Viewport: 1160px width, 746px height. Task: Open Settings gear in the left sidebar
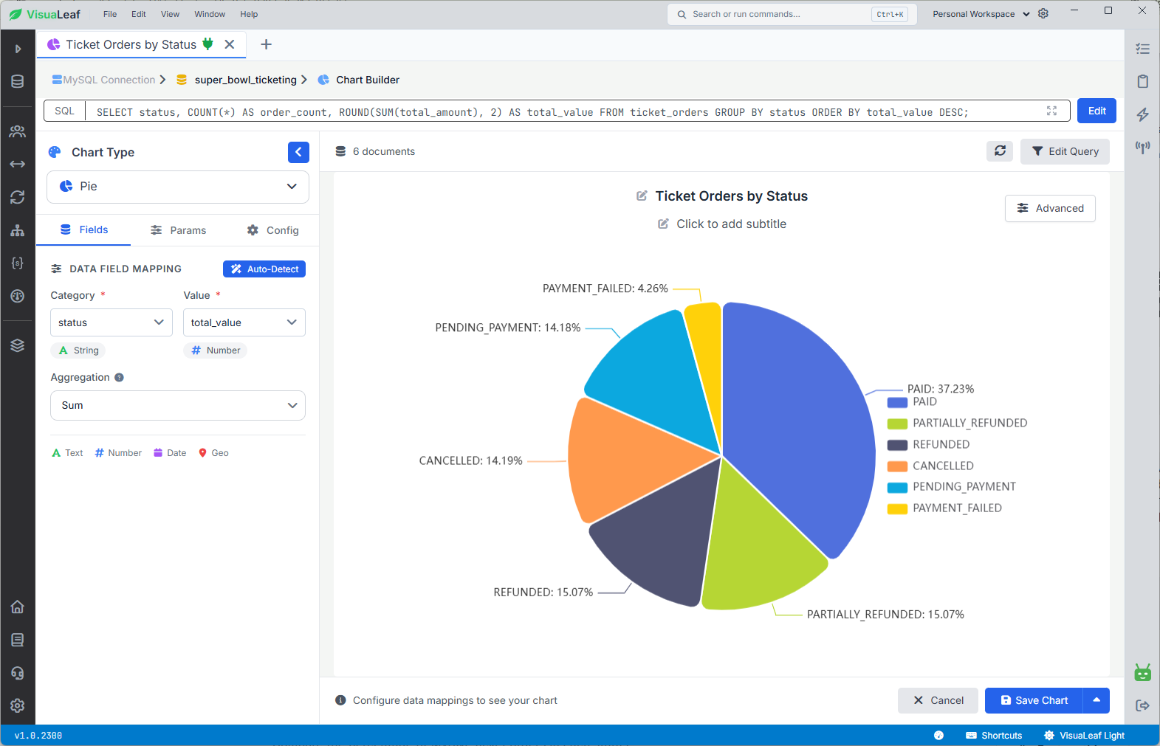pyautogui.click(x=18, y=705)
